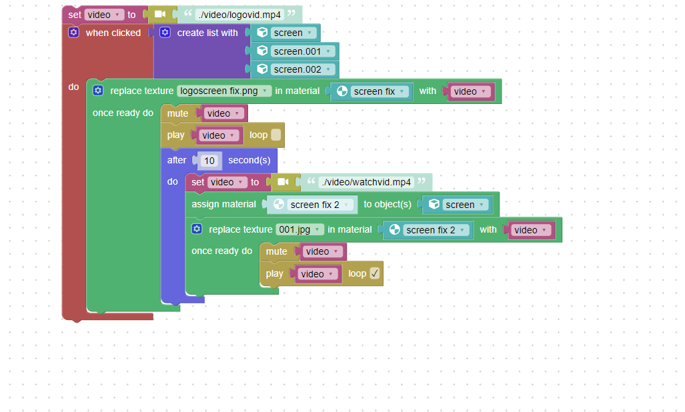Click 'to object(s)' label in assign material block
The width and height of the screenshot is (685, 412).
pyautogui.click(x=388, y=204)
